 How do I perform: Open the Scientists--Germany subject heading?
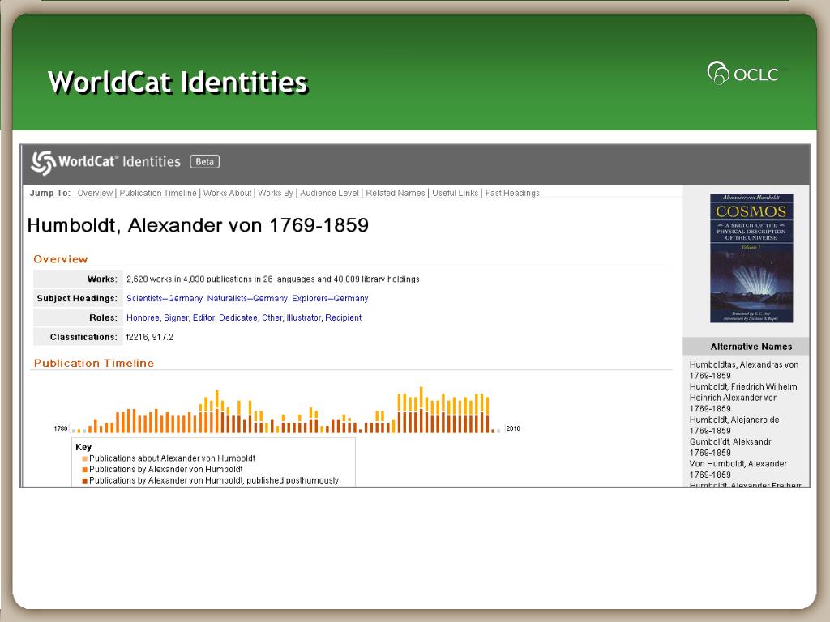(164, 298)
